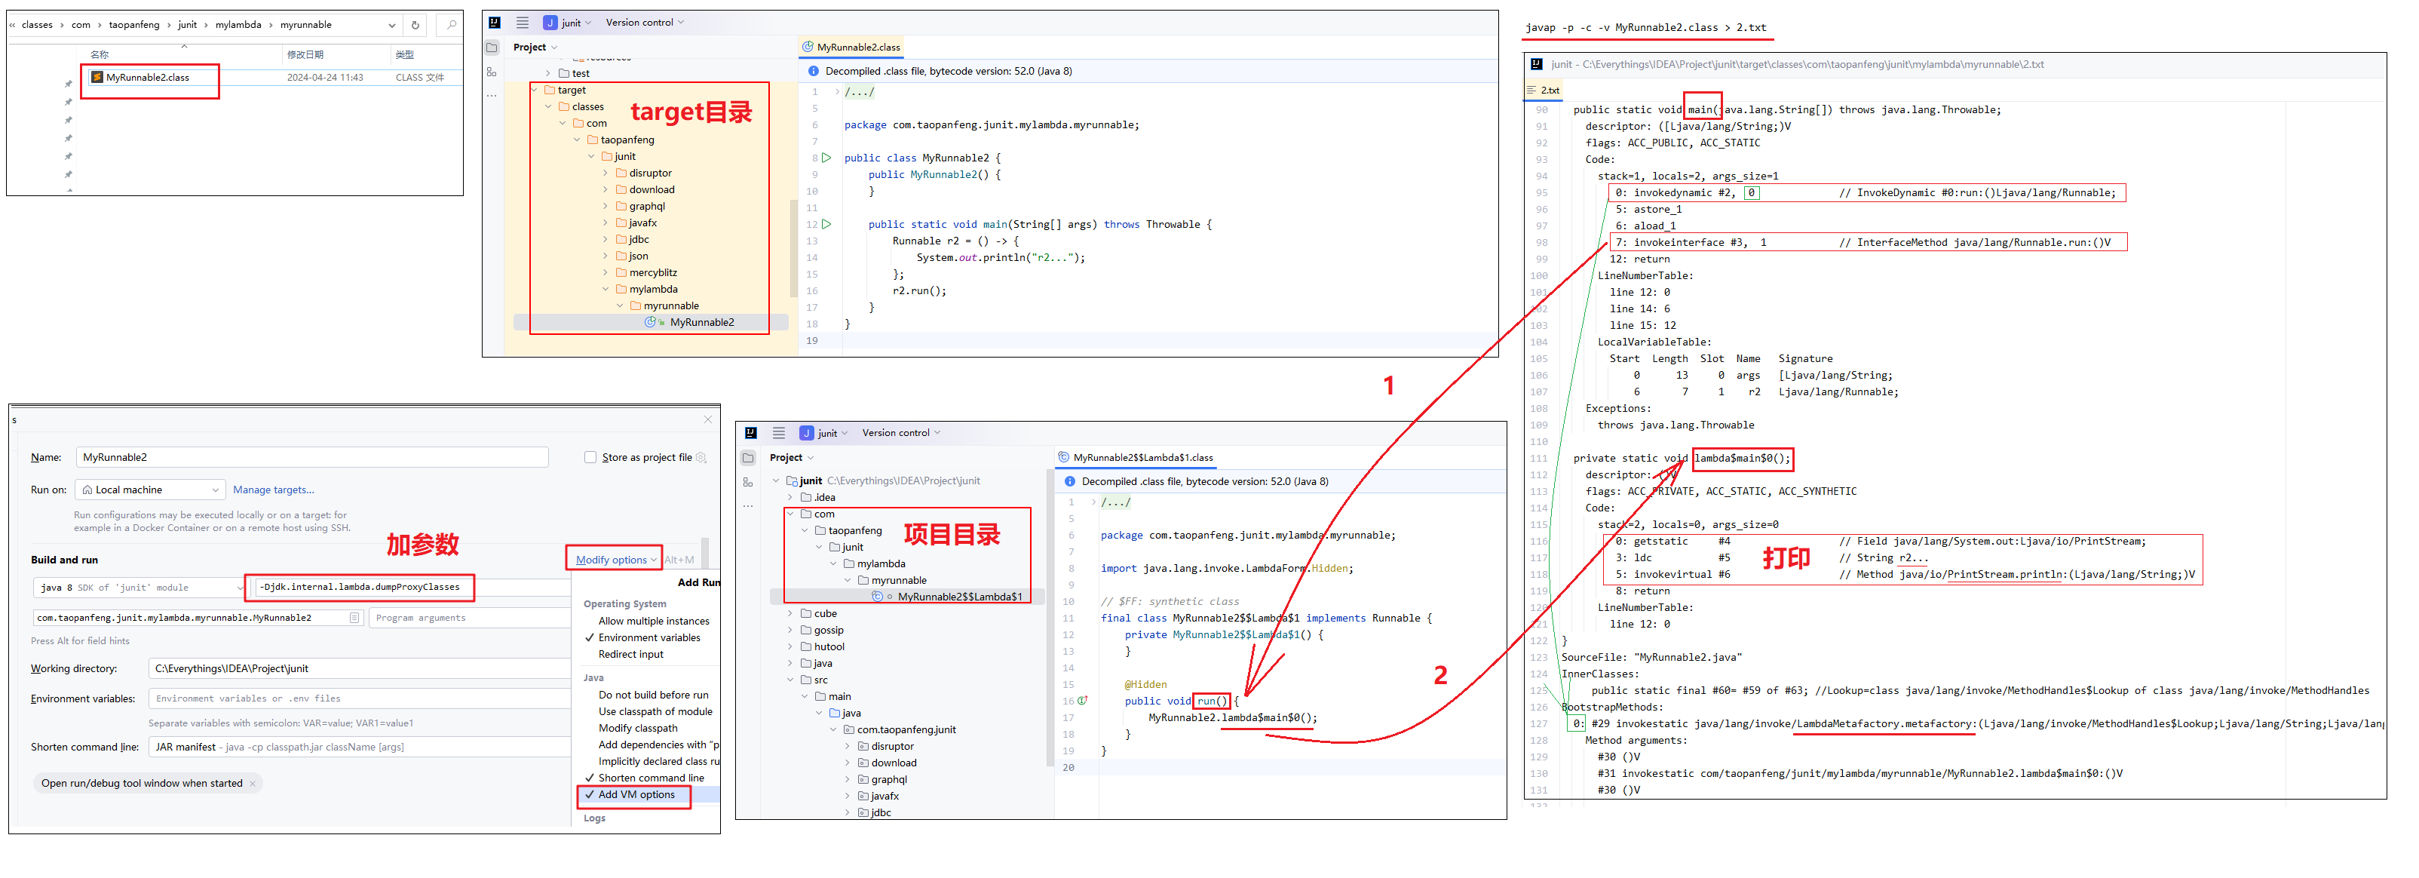
Task: Click implements-method gutter icon on line 16
Action: point(1083,701)
